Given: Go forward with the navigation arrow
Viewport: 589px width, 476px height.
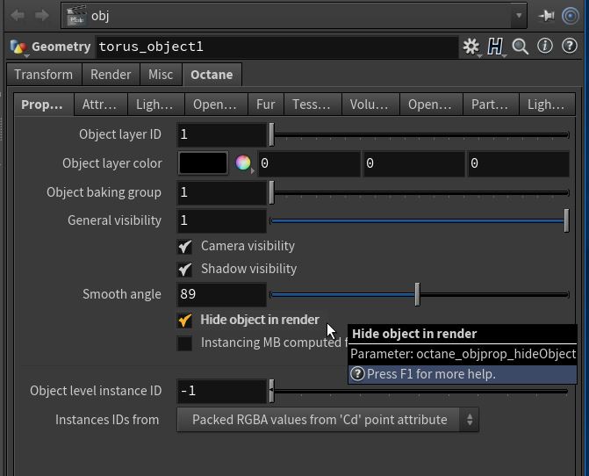Looking at the screenshot, I should [x=42, y=16].
